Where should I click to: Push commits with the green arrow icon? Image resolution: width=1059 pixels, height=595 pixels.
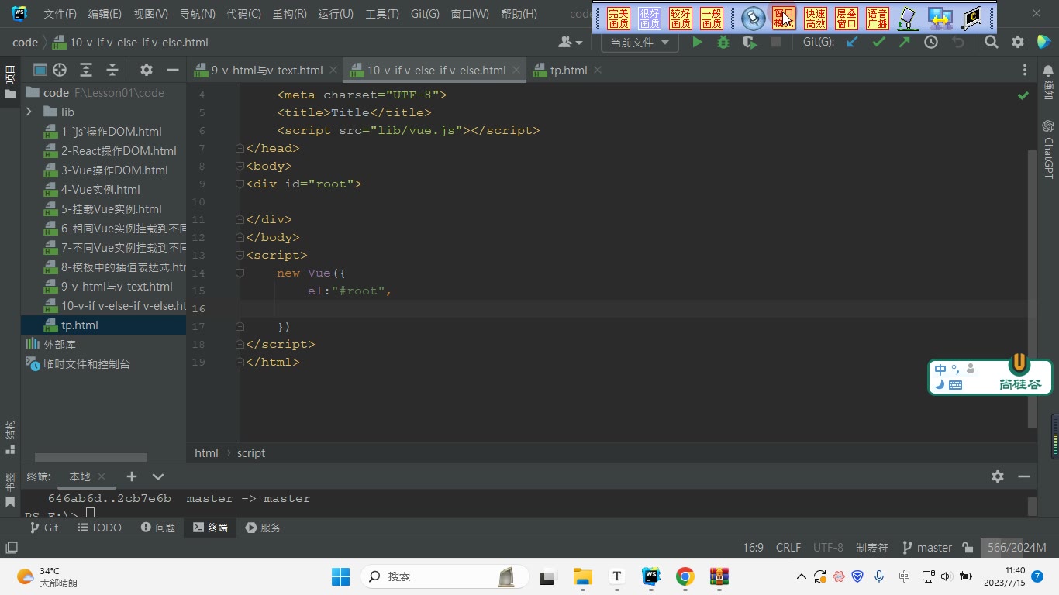(905, 43)
